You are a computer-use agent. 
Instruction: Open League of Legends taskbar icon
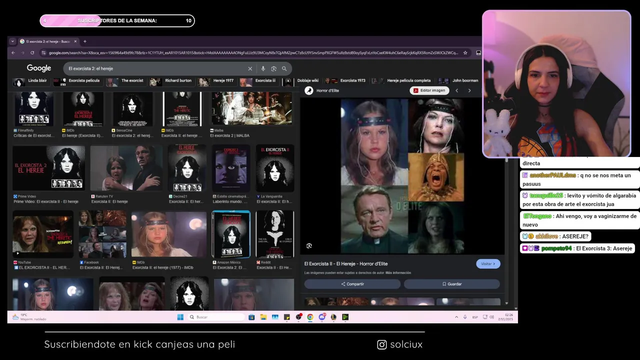[x=333, y=317]
